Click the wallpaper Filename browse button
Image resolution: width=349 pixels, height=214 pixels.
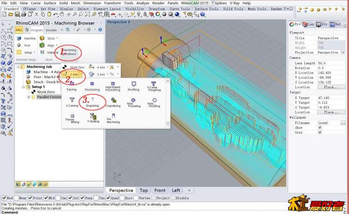(x=343, y=123)
